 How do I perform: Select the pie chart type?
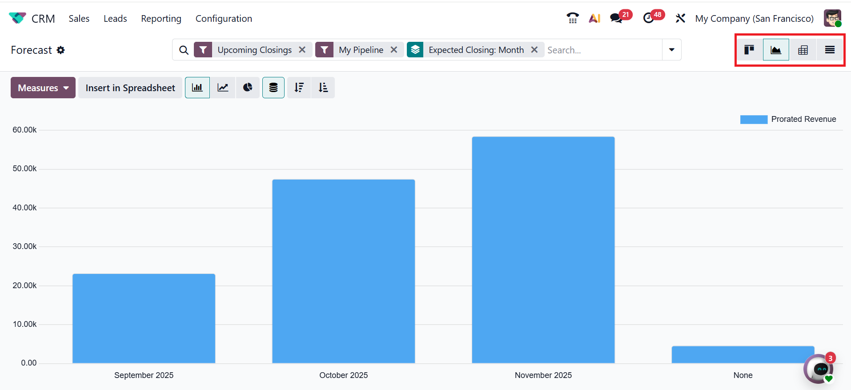point(248,88)
